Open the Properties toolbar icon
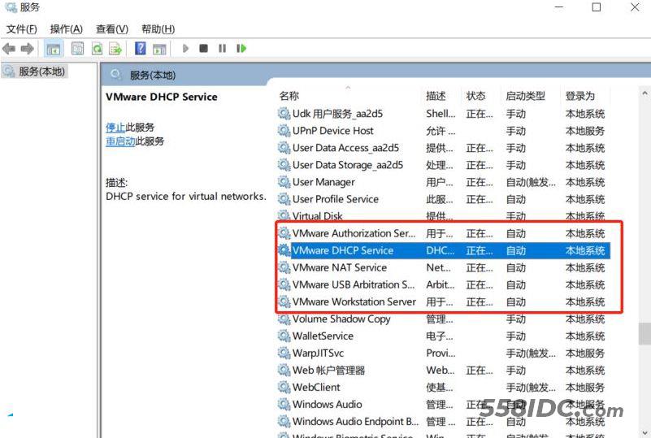The height and width of the screenshot is (438, 651). pos(77,49)
